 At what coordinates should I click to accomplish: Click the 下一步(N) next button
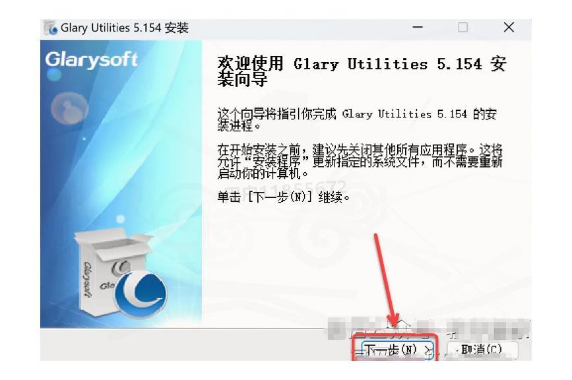397,350
